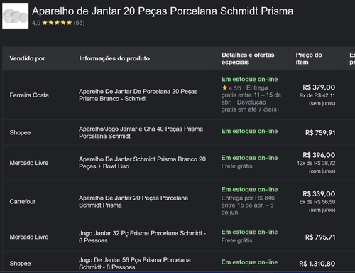355x273 pixels.
Task: Click 'Em estoque on-line' in Ferreira Costa row
Action: coord(249,79)
